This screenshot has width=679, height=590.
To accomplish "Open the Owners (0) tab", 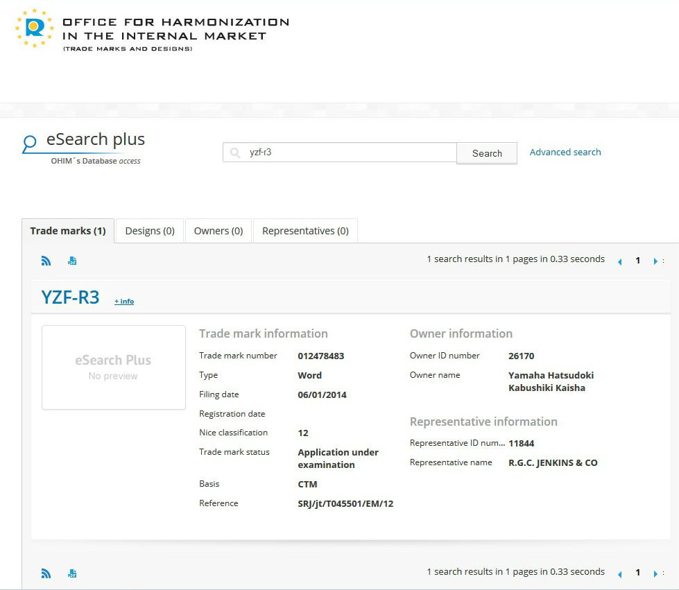I will tap(218, 231).
